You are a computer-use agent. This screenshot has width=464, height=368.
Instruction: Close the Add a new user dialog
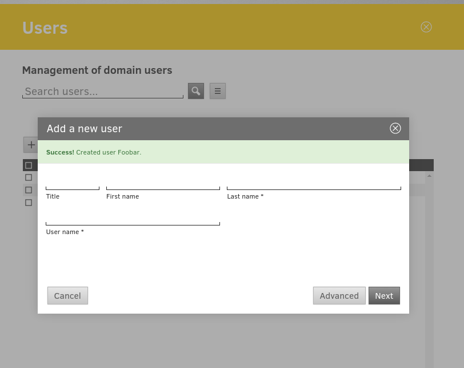tap(395, 128)
